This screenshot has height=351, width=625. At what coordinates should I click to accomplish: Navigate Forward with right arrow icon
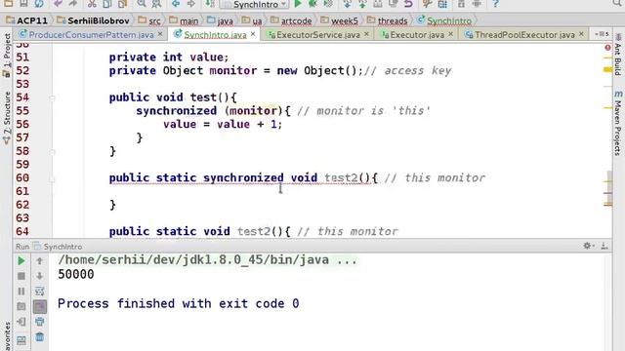coord(191,4)
